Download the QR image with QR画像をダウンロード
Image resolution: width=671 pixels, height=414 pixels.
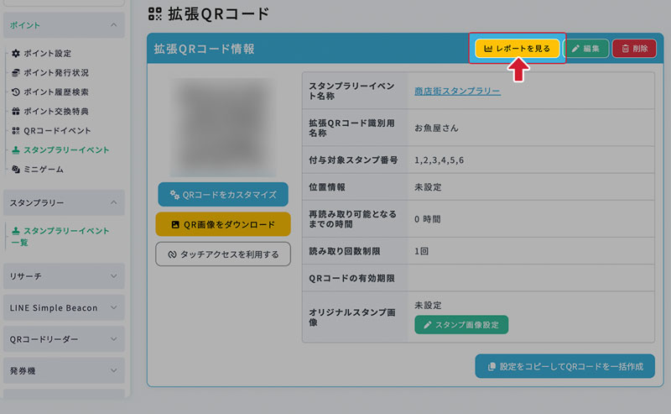(x=223, y=224)
